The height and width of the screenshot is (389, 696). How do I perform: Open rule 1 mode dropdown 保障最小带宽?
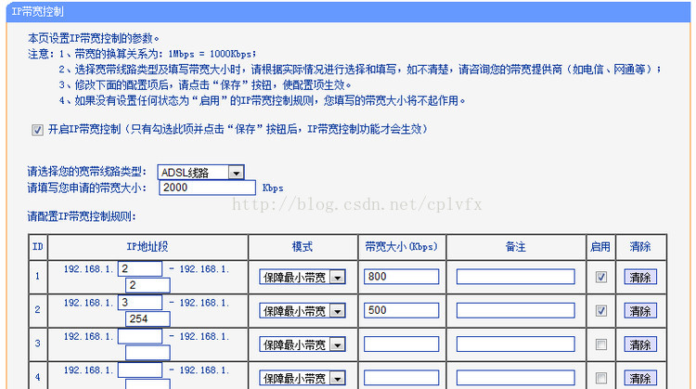(x=303, y=278)
